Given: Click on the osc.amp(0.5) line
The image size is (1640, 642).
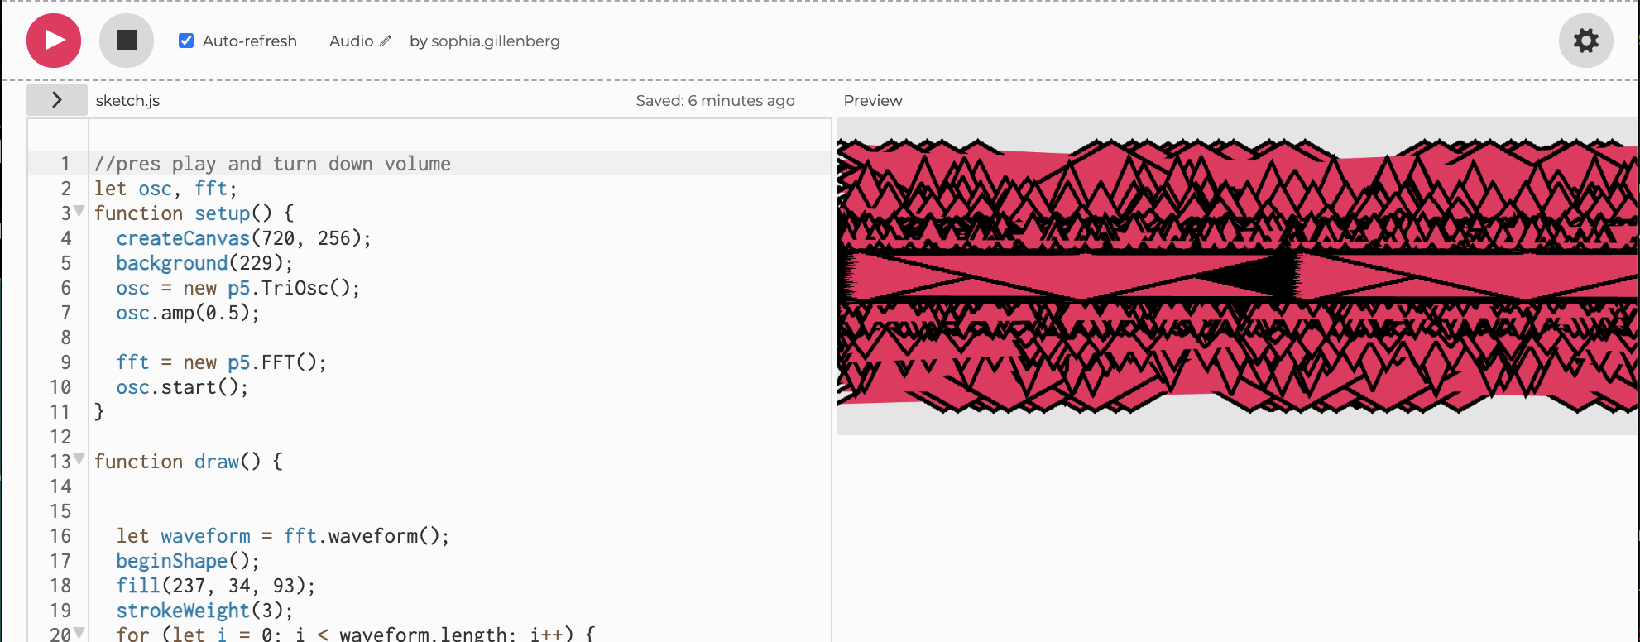Looking at the screenshot, I should point(187,313).
